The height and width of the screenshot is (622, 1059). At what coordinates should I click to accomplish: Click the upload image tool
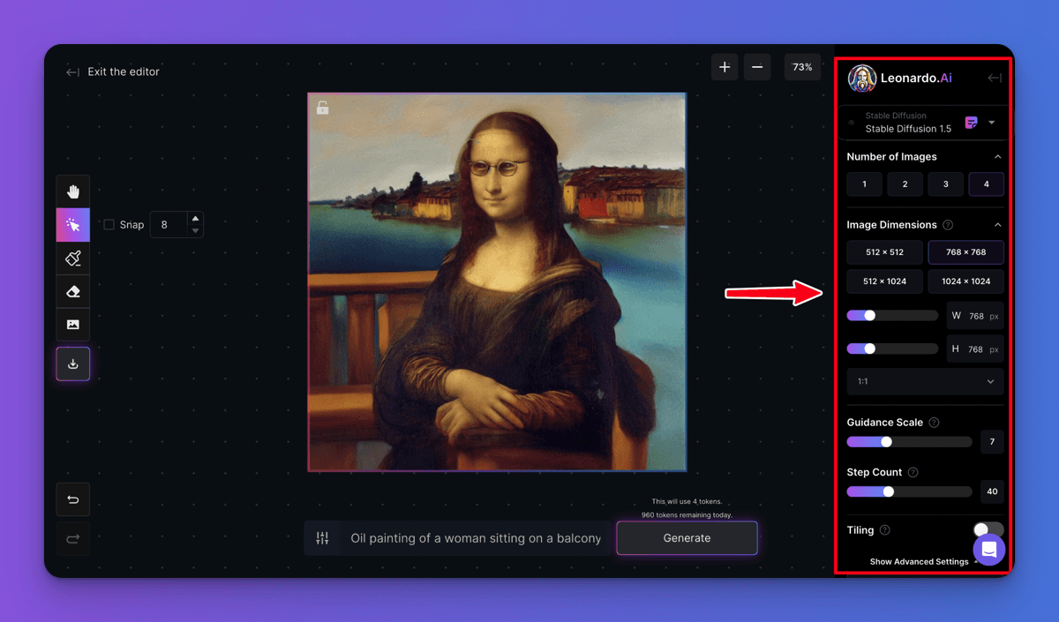[x=72, y=325]
